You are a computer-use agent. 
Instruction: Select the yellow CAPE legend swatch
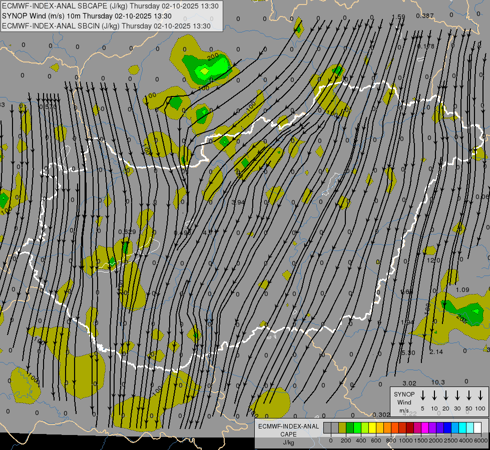372,428
